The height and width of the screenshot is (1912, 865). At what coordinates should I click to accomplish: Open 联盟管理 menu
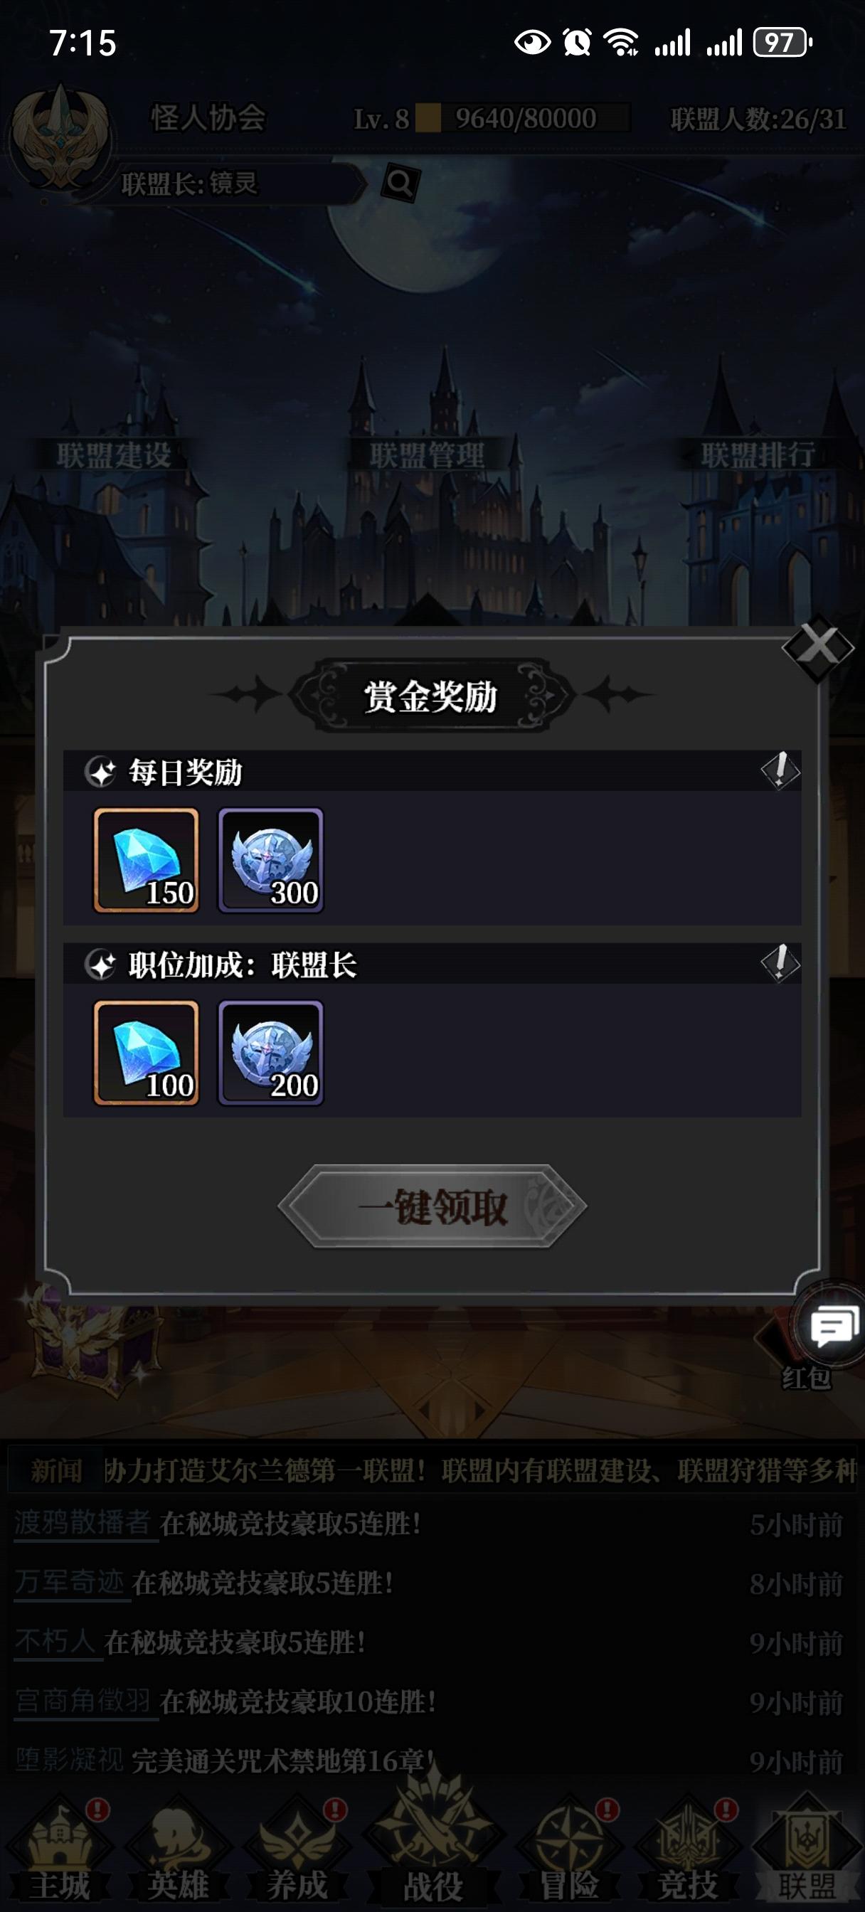tap(428, 455)
